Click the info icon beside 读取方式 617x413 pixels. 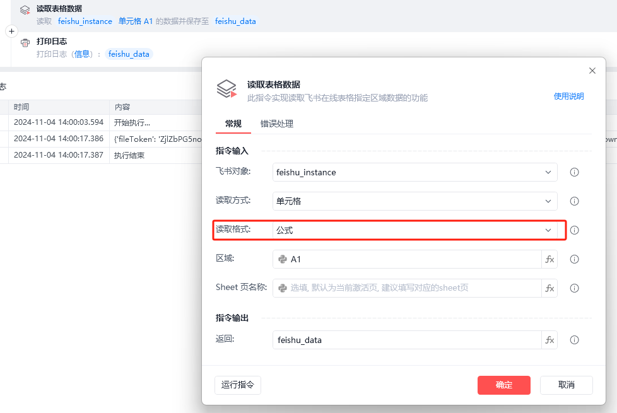click(574, 201)
